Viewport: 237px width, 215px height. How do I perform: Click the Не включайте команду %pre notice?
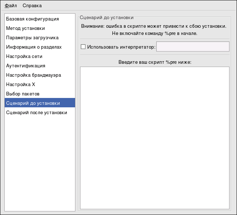153,33
